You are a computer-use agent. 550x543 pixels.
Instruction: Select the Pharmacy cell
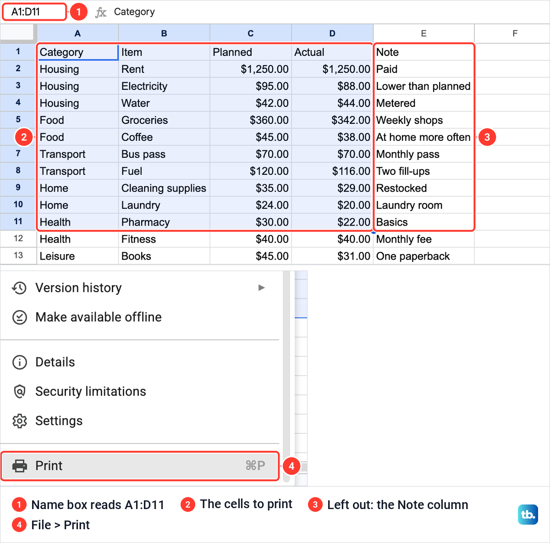(x=164, y=222)
